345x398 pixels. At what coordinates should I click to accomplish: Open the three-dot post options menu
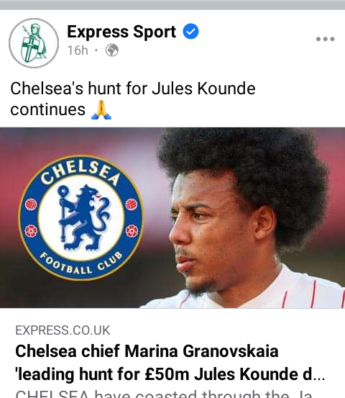tap(325, 39)
